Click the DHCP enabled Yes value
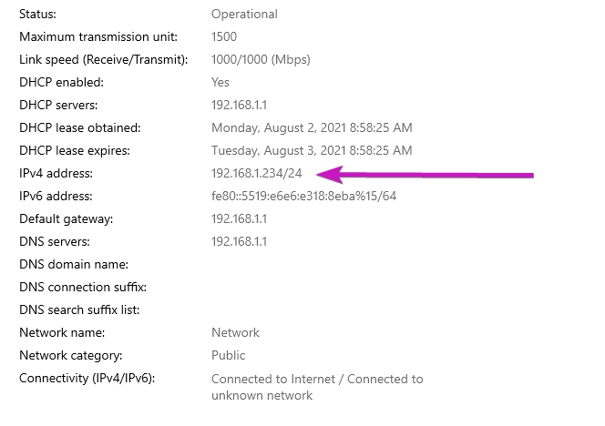Screen dimensions: 605x426 tap(220, 83)
